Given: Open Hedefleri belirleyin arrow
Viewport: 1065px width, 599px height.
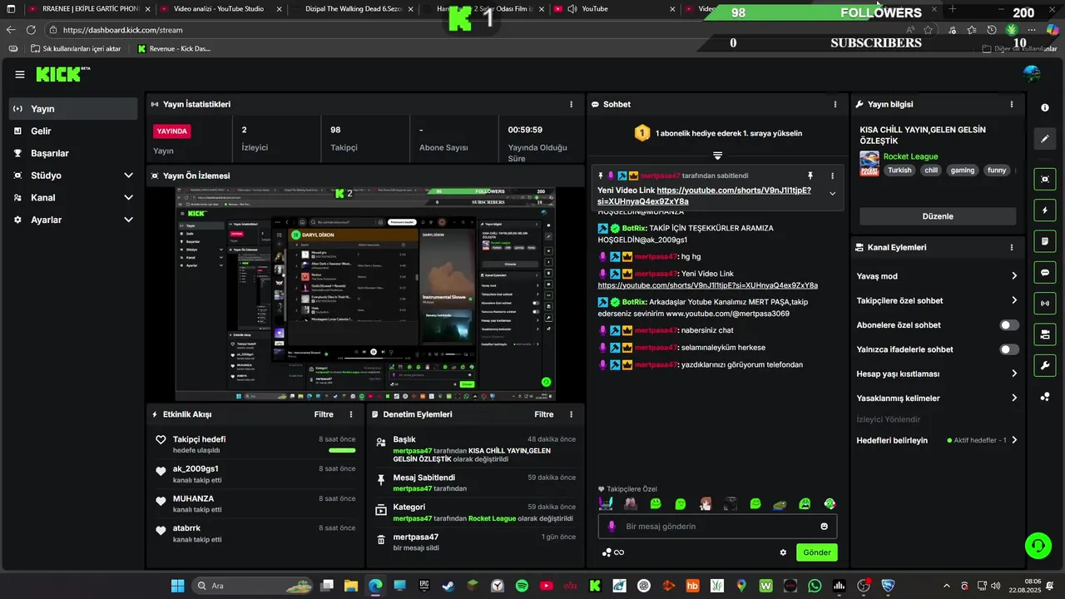Looking at the screenshot, I should click(x=1014, y=440).
